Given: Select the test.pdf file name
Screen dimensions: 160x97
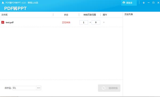Looking at the screenshot, I should coord(10,22).
